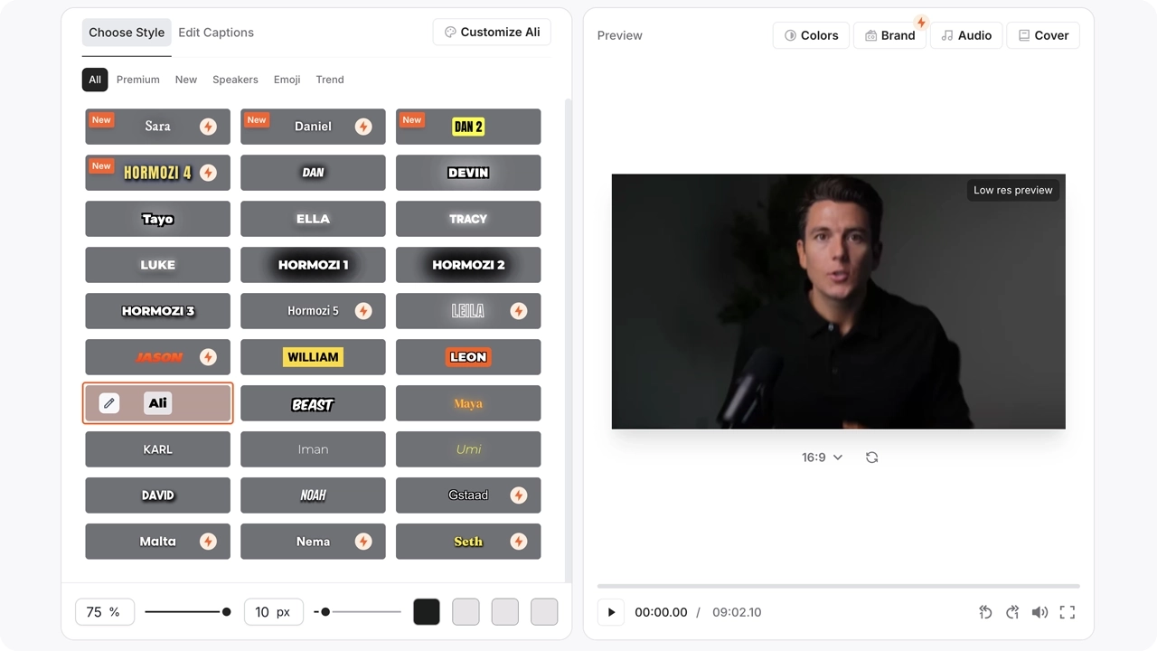
Task: Switch to the Edit Captions tab
Action: (x=216, y=33)
